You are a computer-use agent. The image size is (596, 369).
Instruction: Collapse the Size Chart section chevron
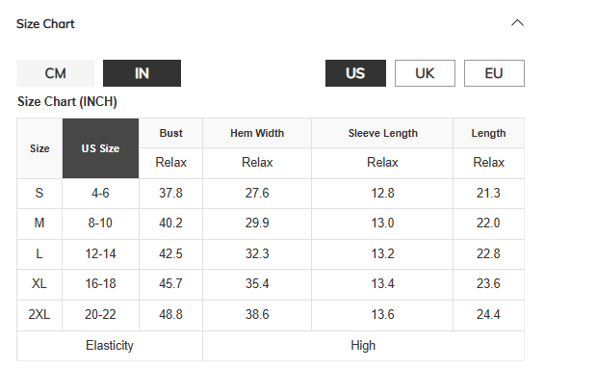coord(517,23)
